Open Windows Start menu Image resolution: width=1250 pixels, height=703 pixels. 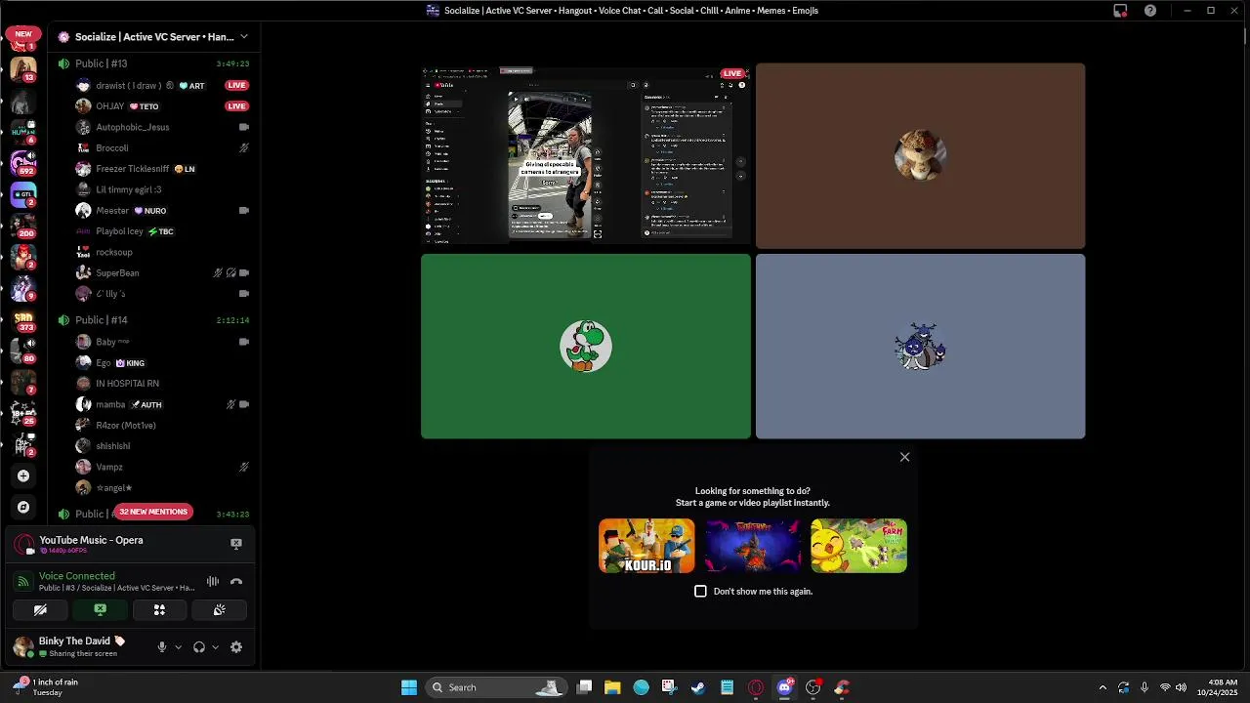[x=409, y=687]
